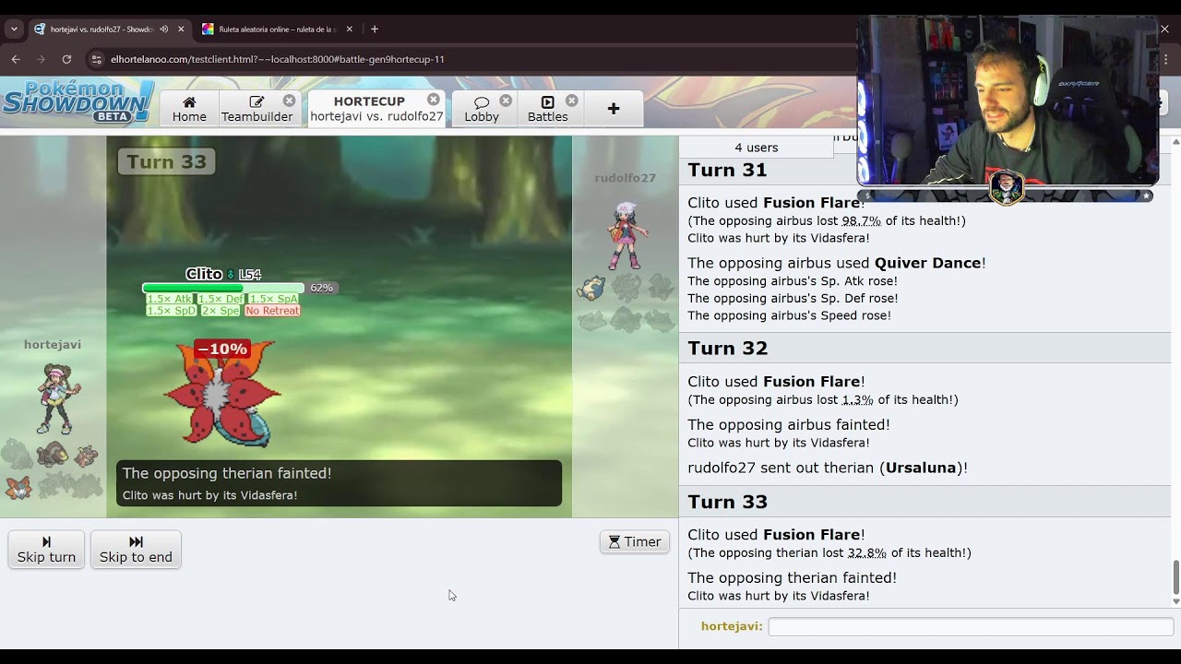The image size is (1181, 664).
Task: Show the 4 users list
Action: [757, 148]
